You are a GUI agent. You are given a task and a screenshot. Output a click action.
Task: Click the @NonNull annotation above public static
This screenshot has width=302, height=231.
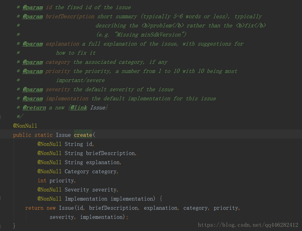(x=25, y=126)
